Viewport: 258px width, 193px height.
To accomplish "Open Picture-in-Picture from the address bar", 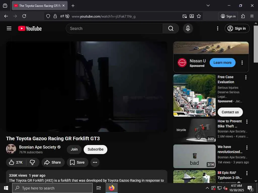I will [185, 16].
